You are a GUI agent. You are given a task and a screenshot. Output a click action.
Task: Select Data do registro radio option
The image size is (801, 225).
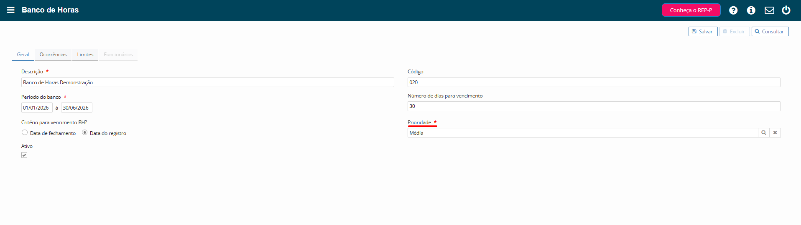tap(84, 132)
